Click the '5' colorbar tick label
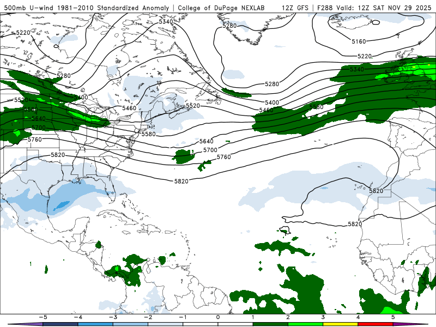Screen dimensions: 436x327 click(393, 317)
